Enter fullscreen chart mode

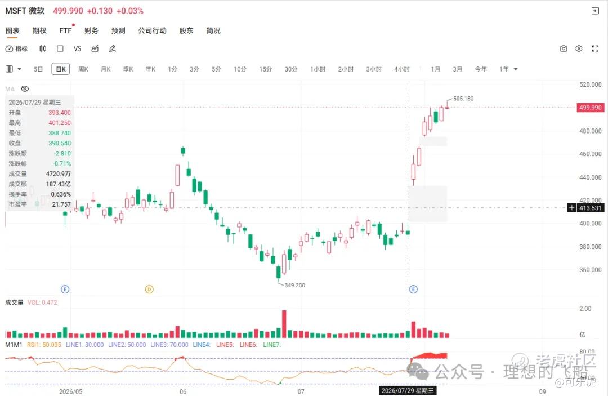(x=595, y=48)
